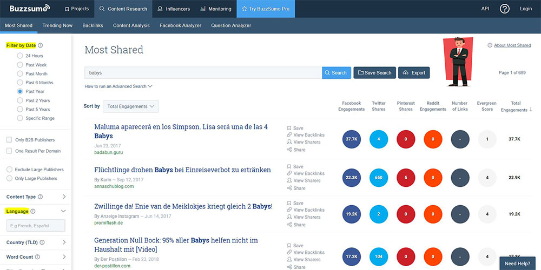View Sharers of the Flüchtlinge article
The width and height of the screenshot is (541, 270).
click(304, 180)
